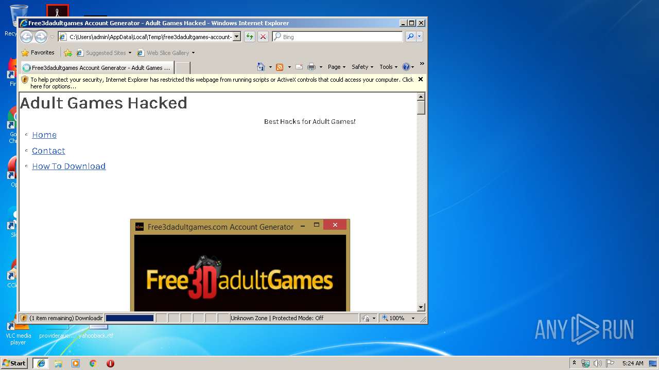Expand the Print dropdown arrow
Viewport: 659px width, 370px height.
click(x=321, y=67)
